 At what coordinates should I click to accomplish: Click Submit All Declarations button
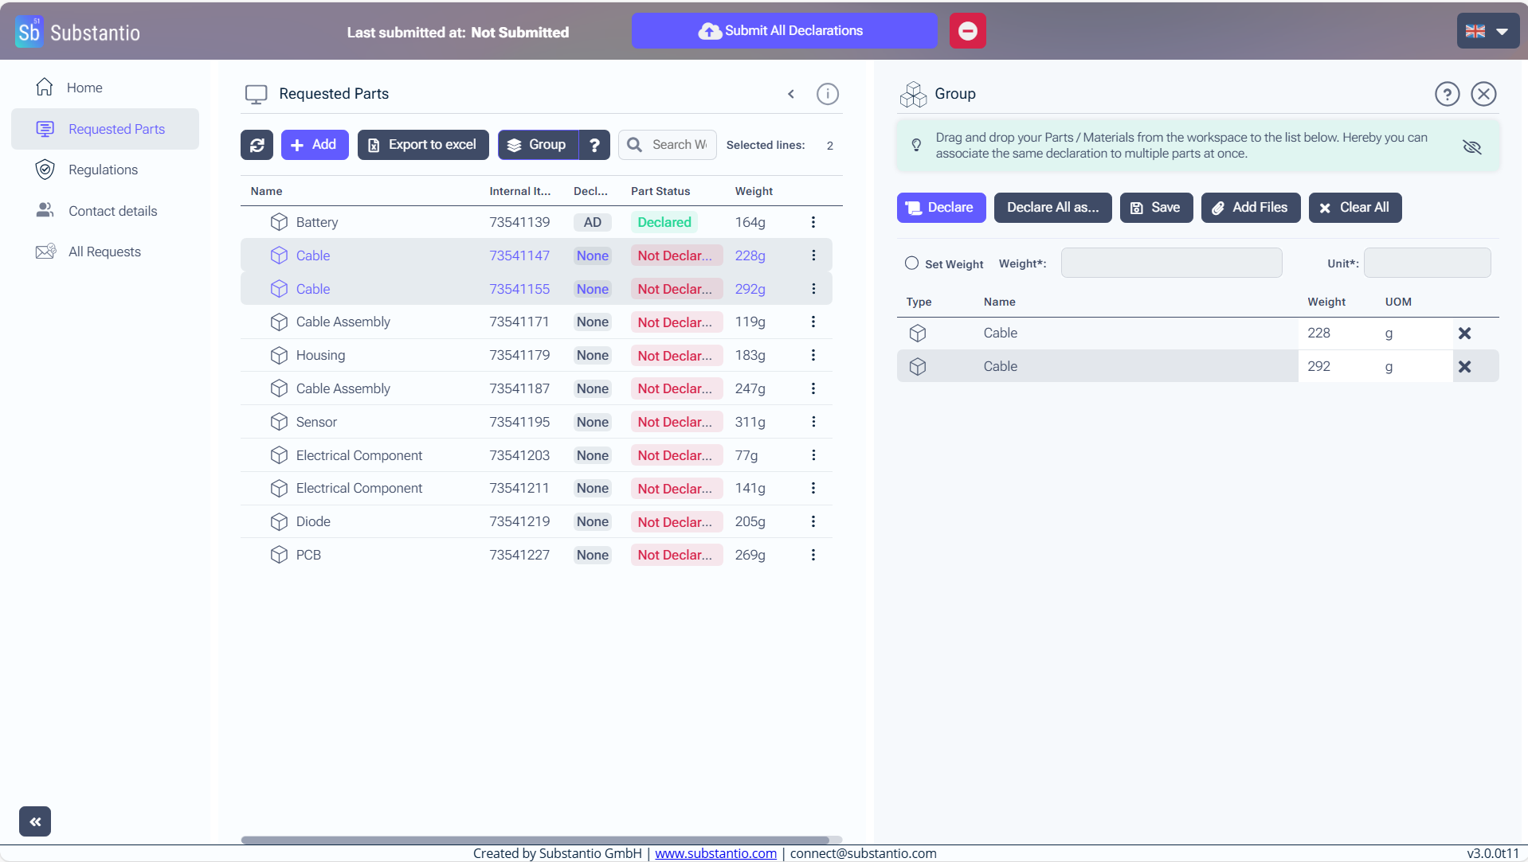point(784,31)
